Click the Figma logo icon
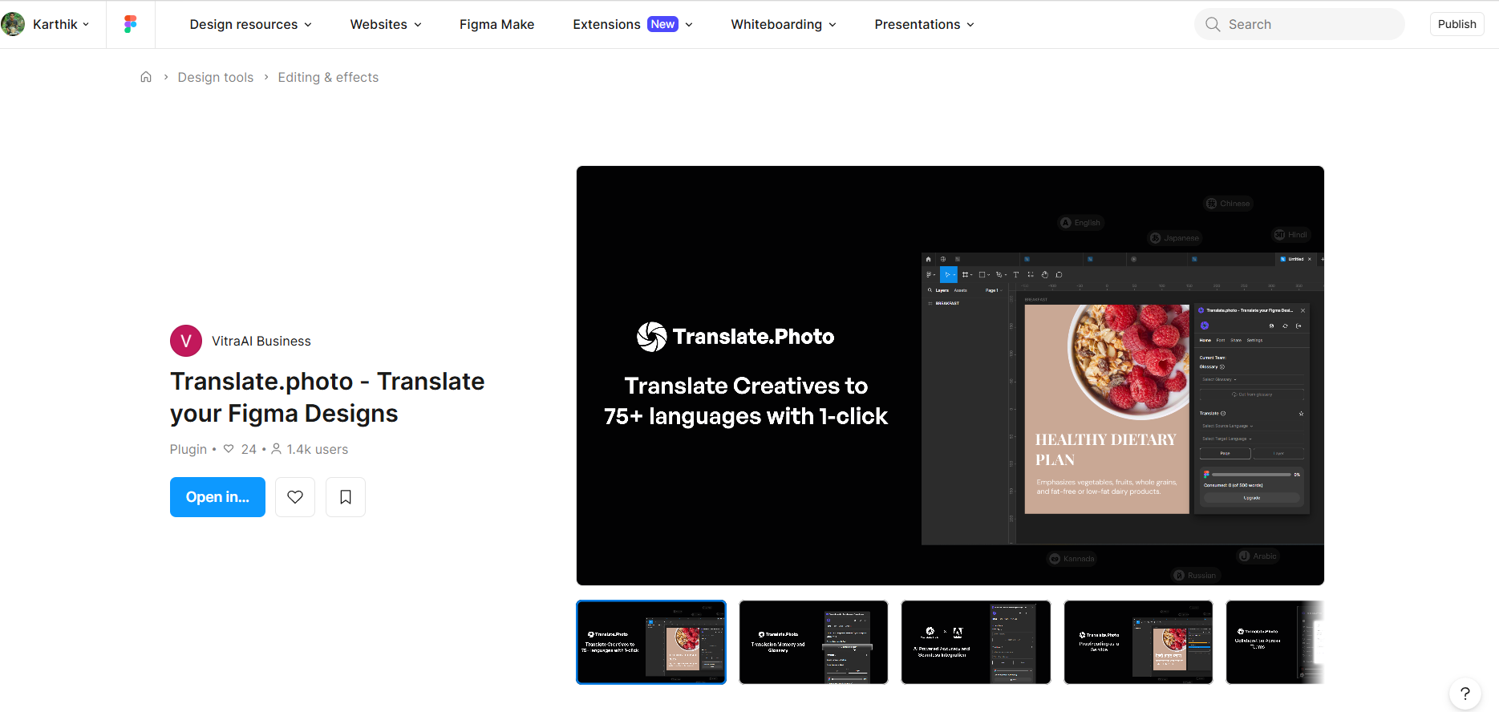The height and width of the screenshot is (712, 1499). [x=131, y=24]
